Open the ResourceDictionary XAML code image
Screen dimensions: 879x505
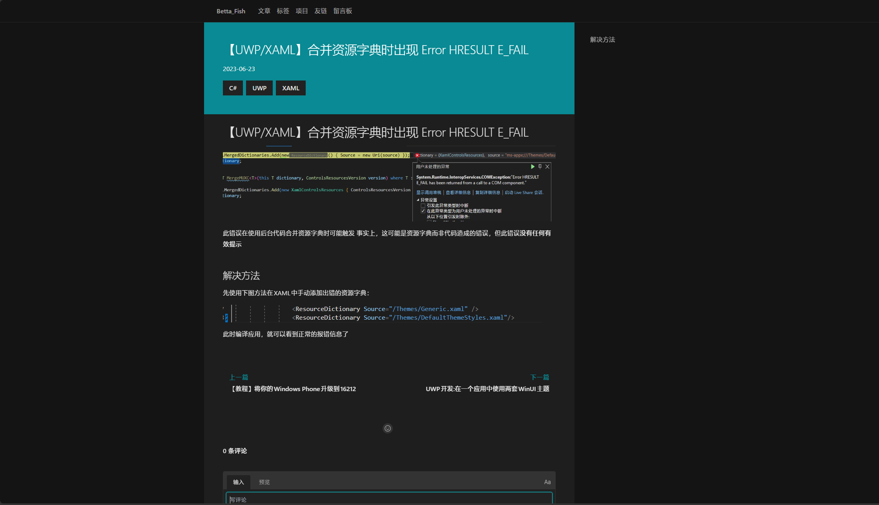tap(382, 313)
